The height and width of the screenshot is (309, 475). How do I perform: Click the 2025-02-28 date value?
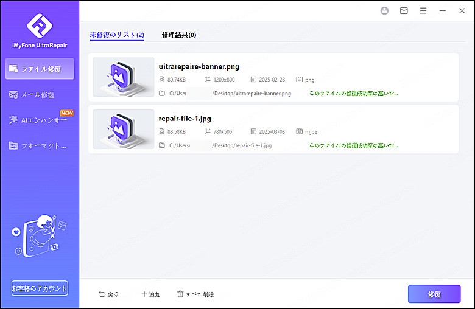point(272,80)
